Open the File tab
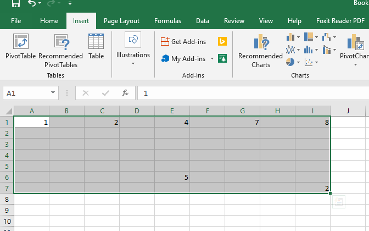This screenshot has width=369, height=231. coord(16,21)
